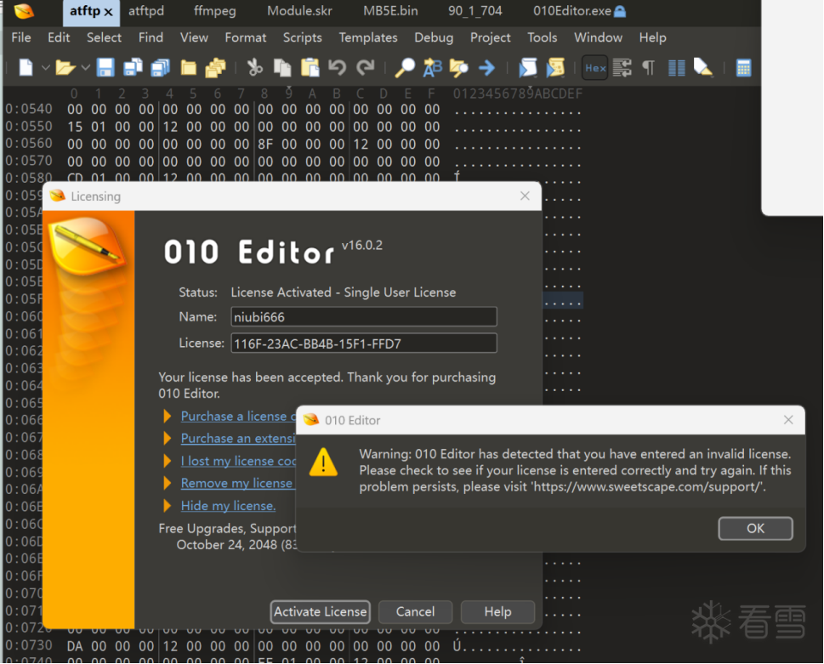Screen dimensions: 824x664
Task: Click the Hide my license link
Action: (x=228, y=506)
